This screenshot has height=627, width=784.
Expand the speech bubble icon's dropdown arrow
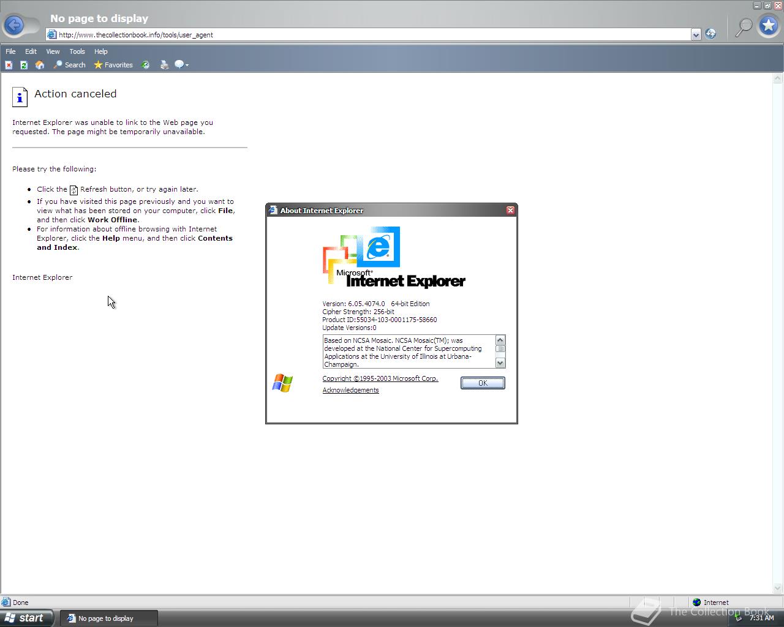click(x=187, y=65)
